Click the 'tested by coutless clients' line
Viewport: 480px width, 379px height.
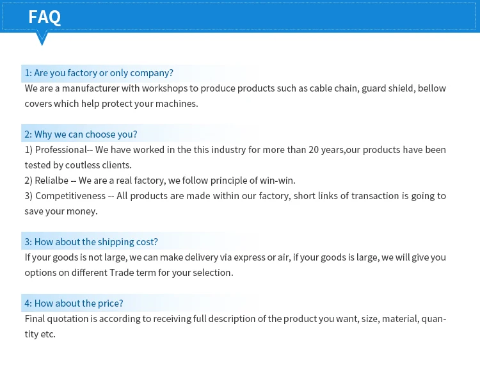point(78,165)
